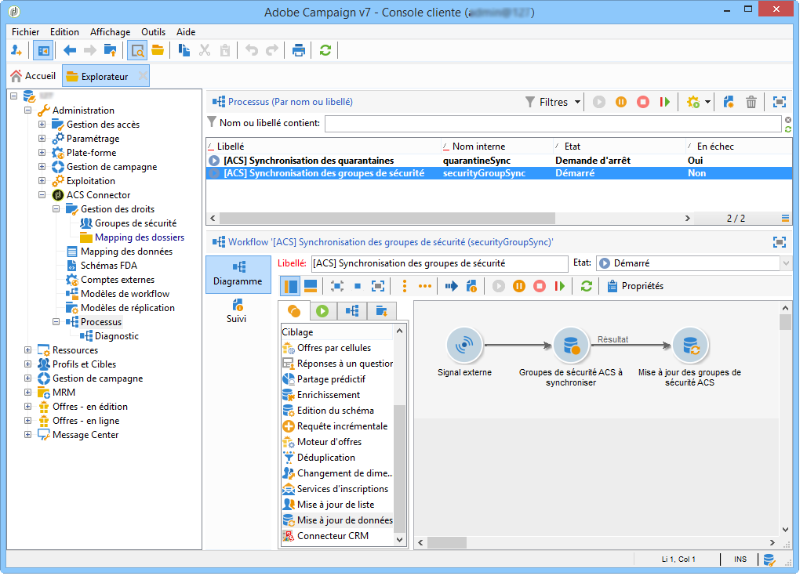
Task: Click the horizontal dots alignment icon in the diagram toolbar
Action: tap(424, 286)
